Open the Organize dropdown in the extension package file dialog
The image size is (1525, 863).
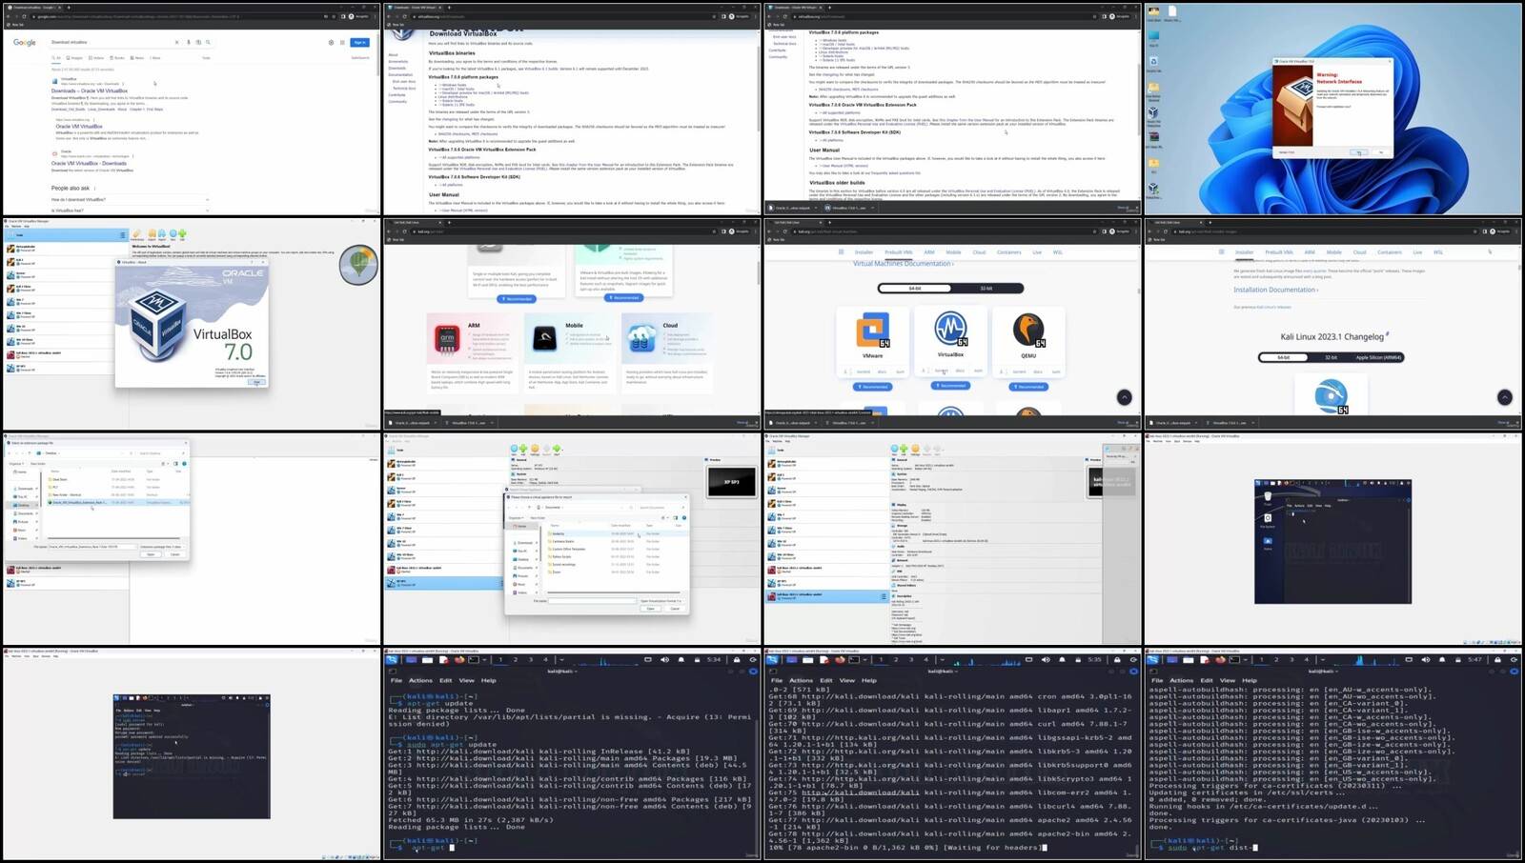[x=17, y=464]
